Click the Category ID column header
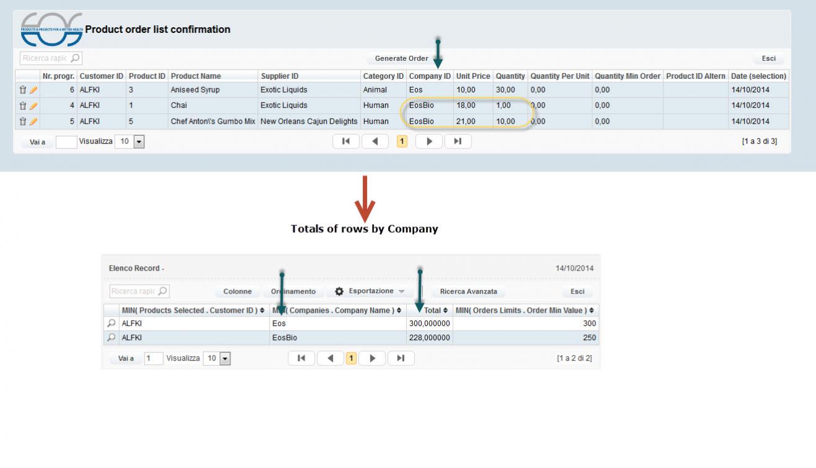816x468 pixels. point(383,76)
